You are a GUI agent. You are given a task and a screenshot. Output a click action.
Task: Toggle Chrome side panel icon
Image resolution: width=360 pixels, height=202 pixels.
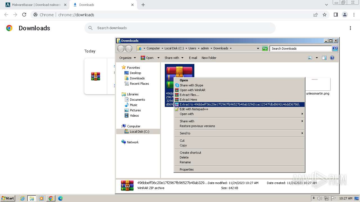336,15
